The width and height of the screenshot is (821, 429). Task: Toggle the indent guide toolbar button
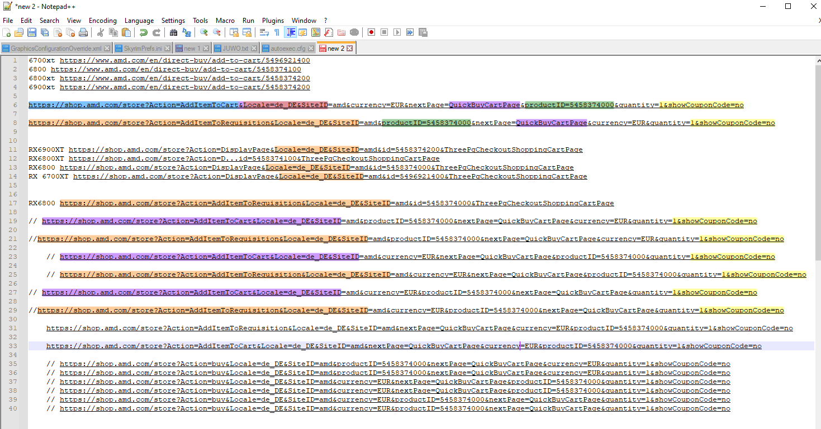291,32
